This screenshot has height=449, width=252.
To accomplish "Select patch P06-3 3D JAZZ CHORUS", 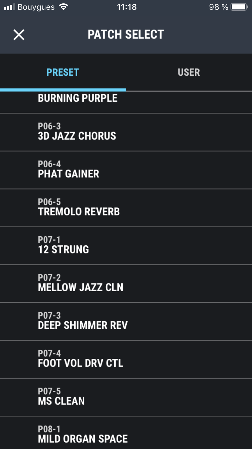I will (77, 132).
